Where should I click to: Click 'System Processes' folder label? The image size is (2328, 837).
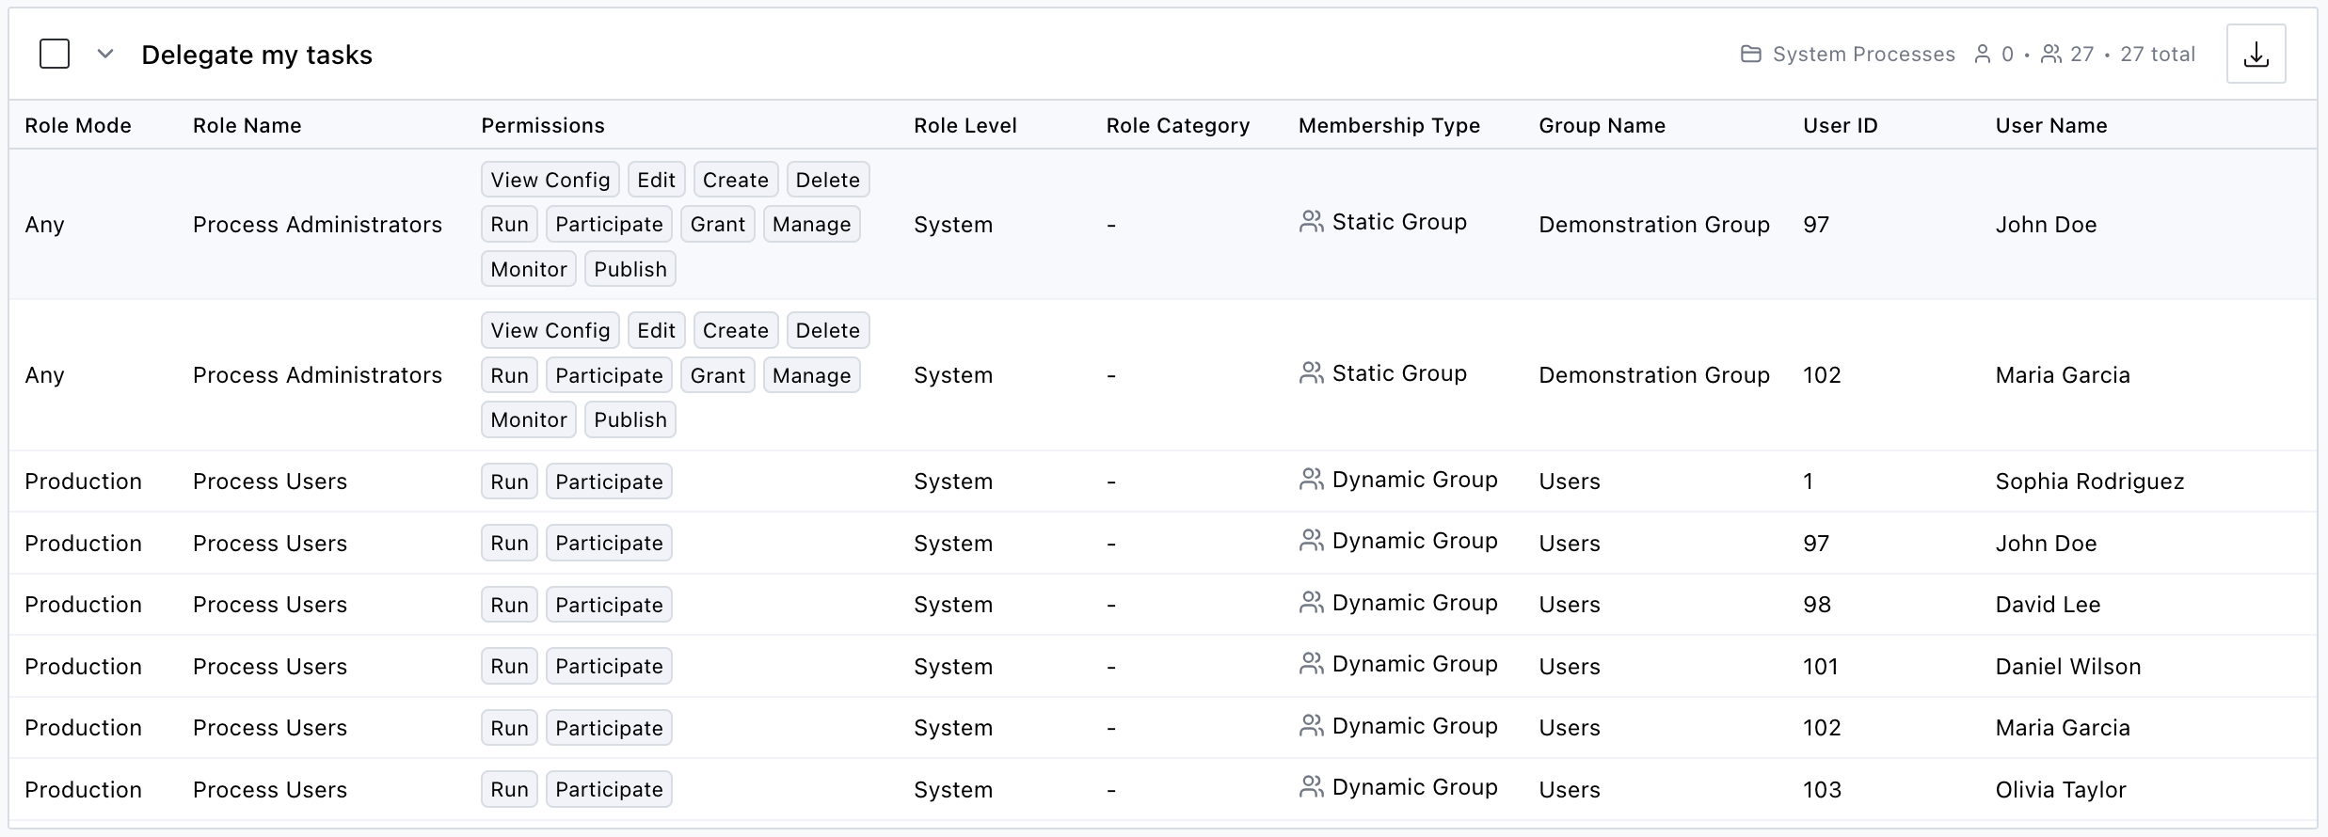pos(1864,55)
